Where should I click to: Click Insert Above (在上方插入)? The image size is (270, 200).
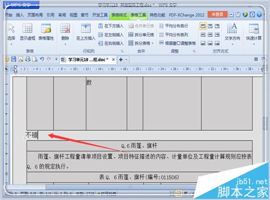tap(86, 32)
